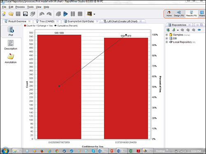Expand the Samples repository node

click(167, 35)
